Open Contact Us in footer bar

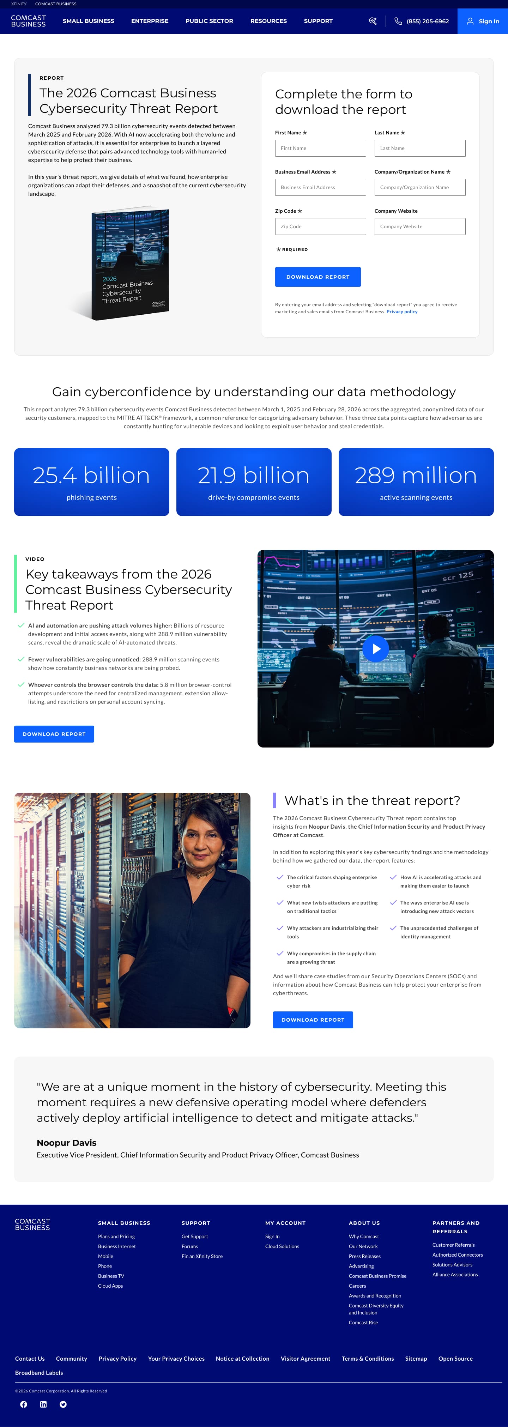click(30, 1358)
